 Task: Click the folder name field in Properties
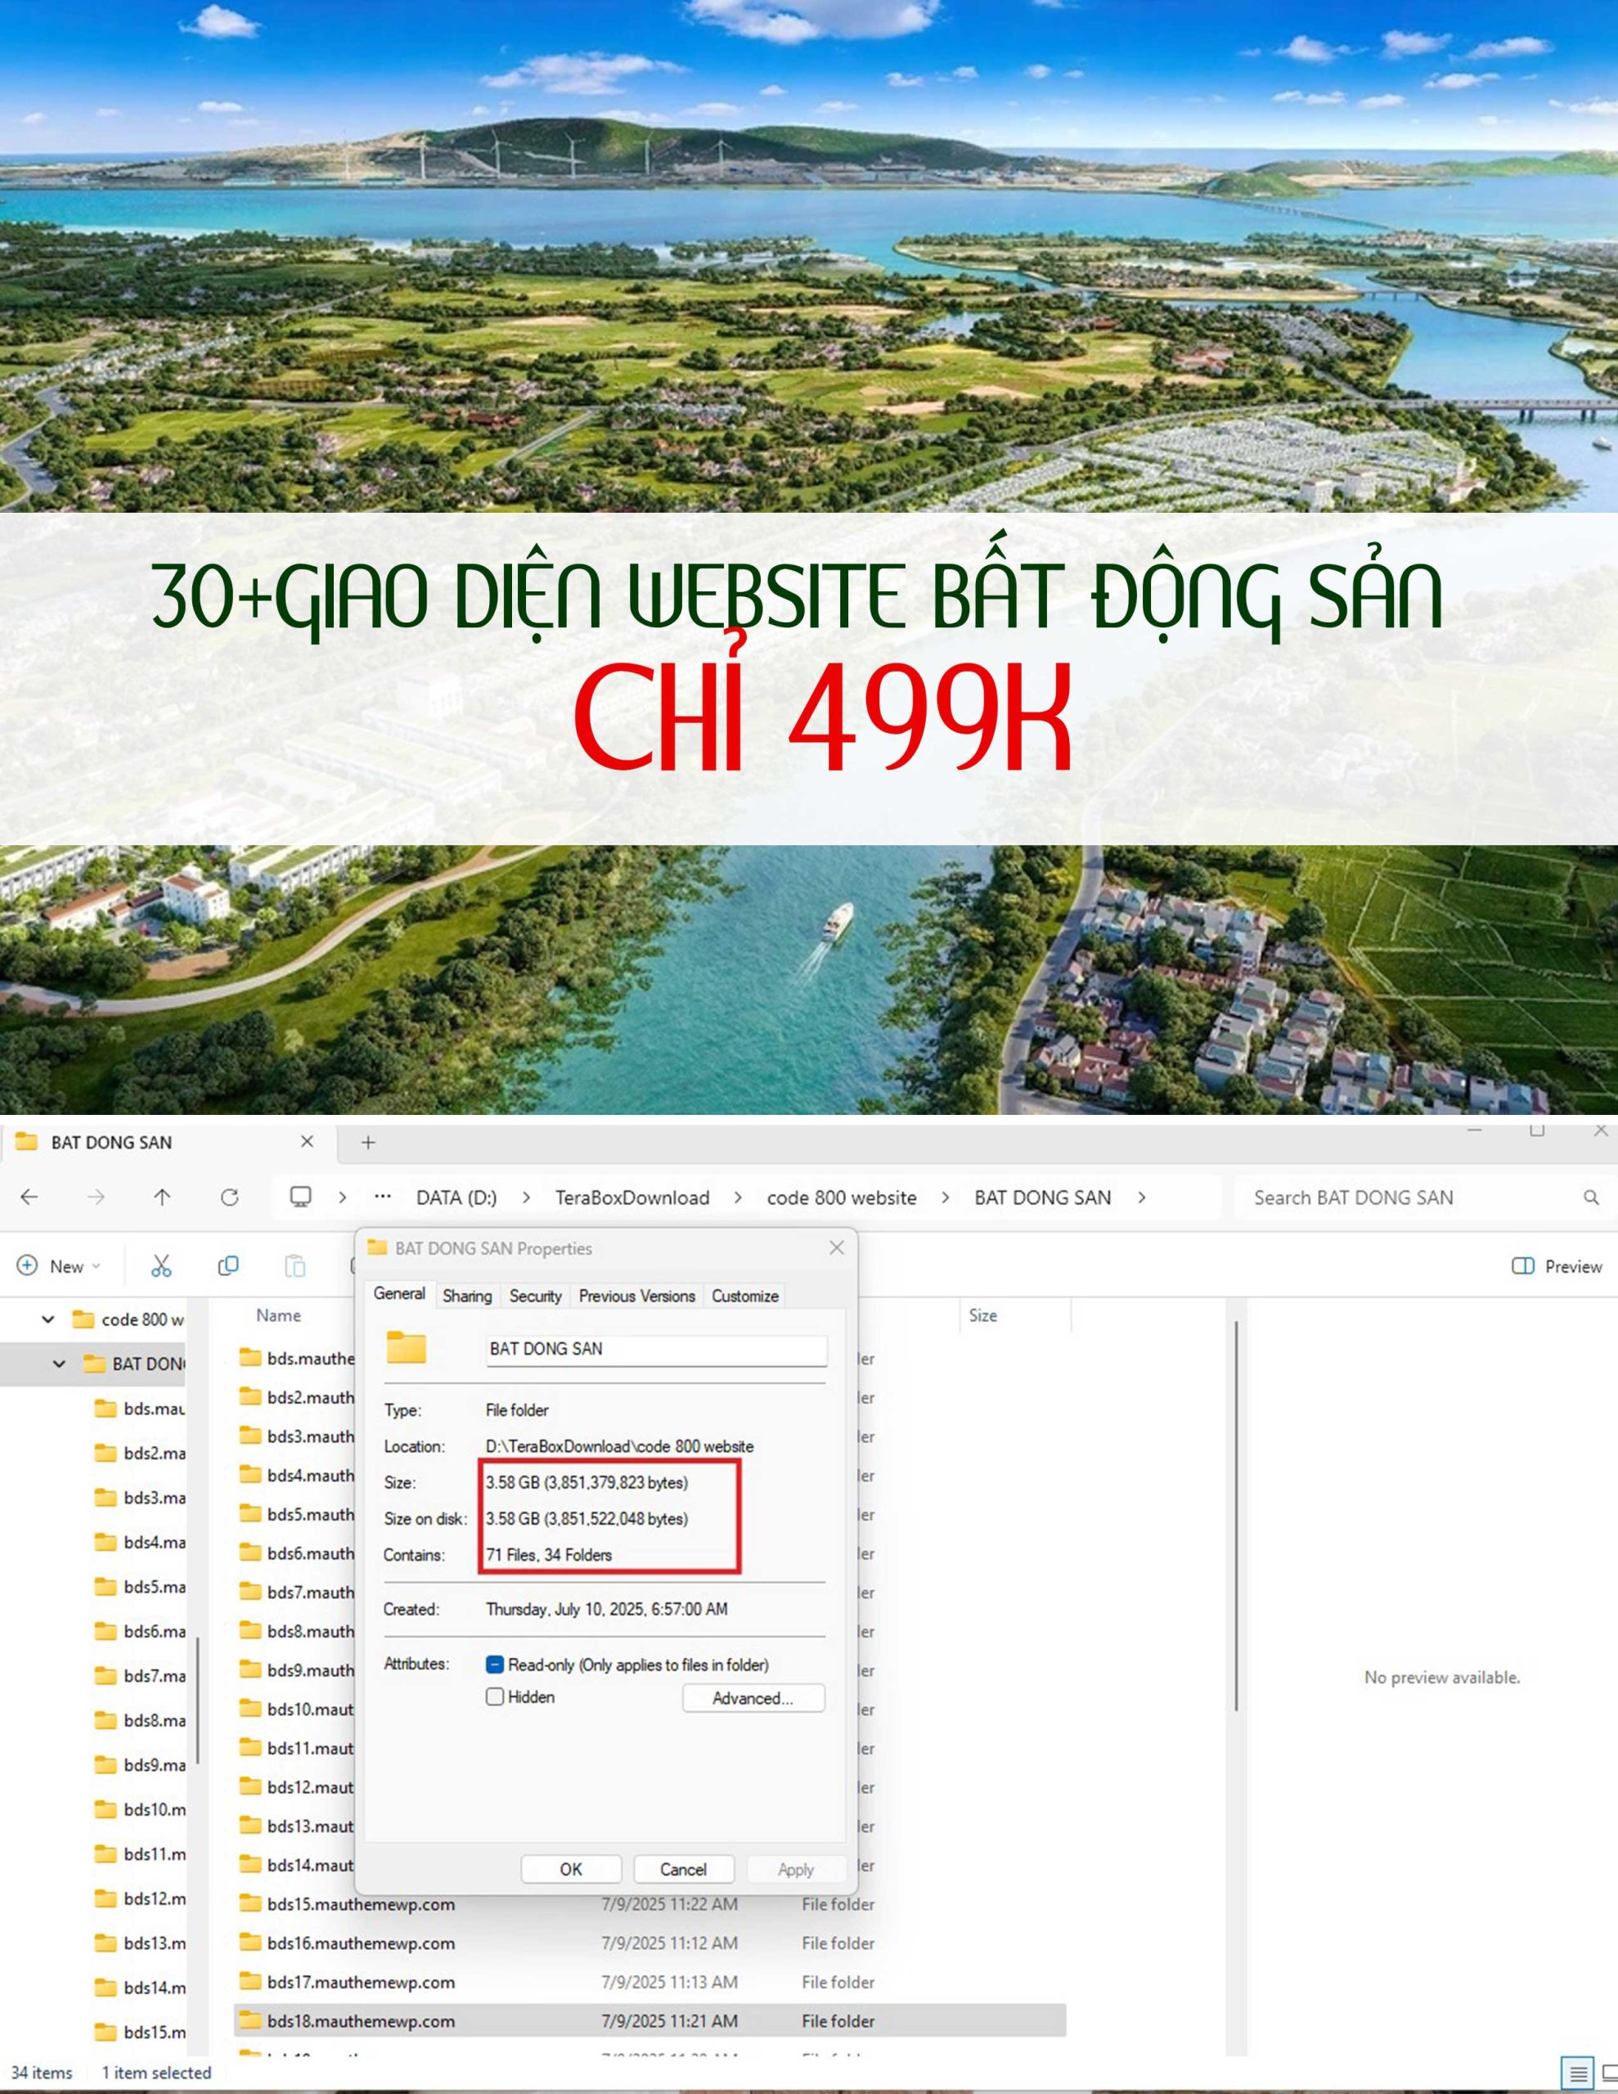656,1348
